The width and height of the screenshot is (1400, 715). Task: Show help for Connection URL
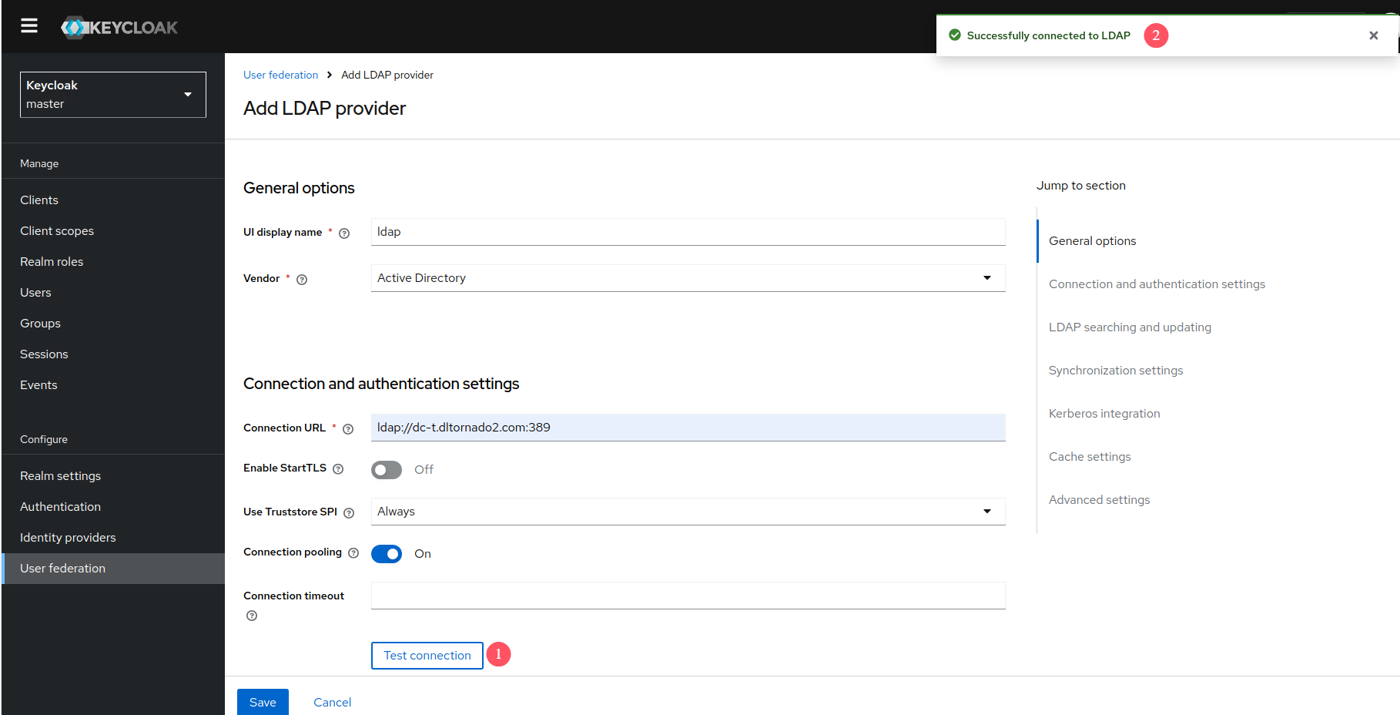coord(348,429)
